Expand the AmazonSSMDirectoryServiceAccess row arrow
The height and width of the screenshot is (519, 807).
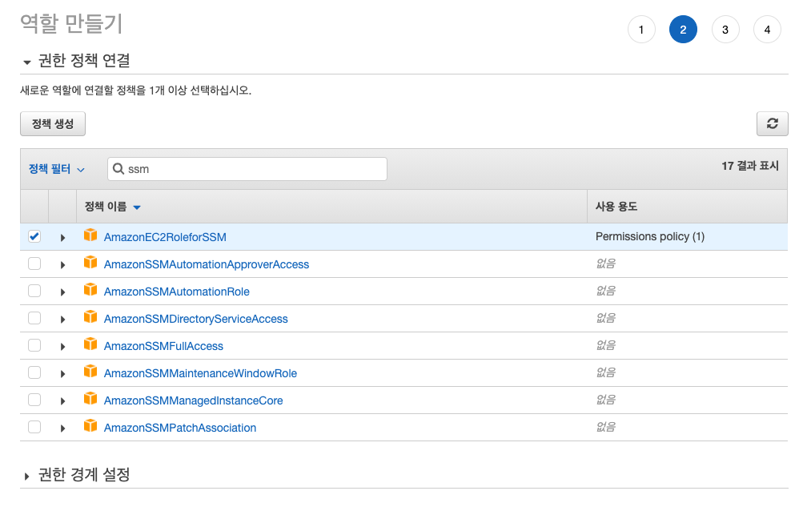62,320
